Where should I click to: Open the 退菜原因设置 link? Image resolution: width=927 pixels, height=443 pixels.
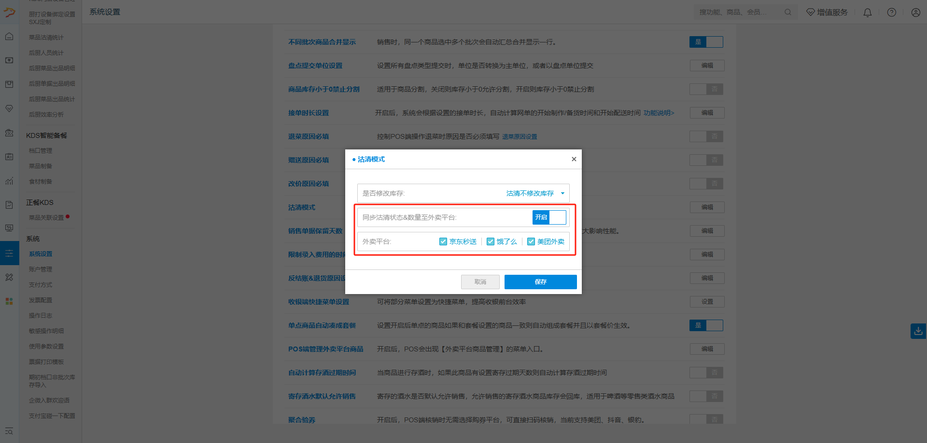tap(520, 136)
